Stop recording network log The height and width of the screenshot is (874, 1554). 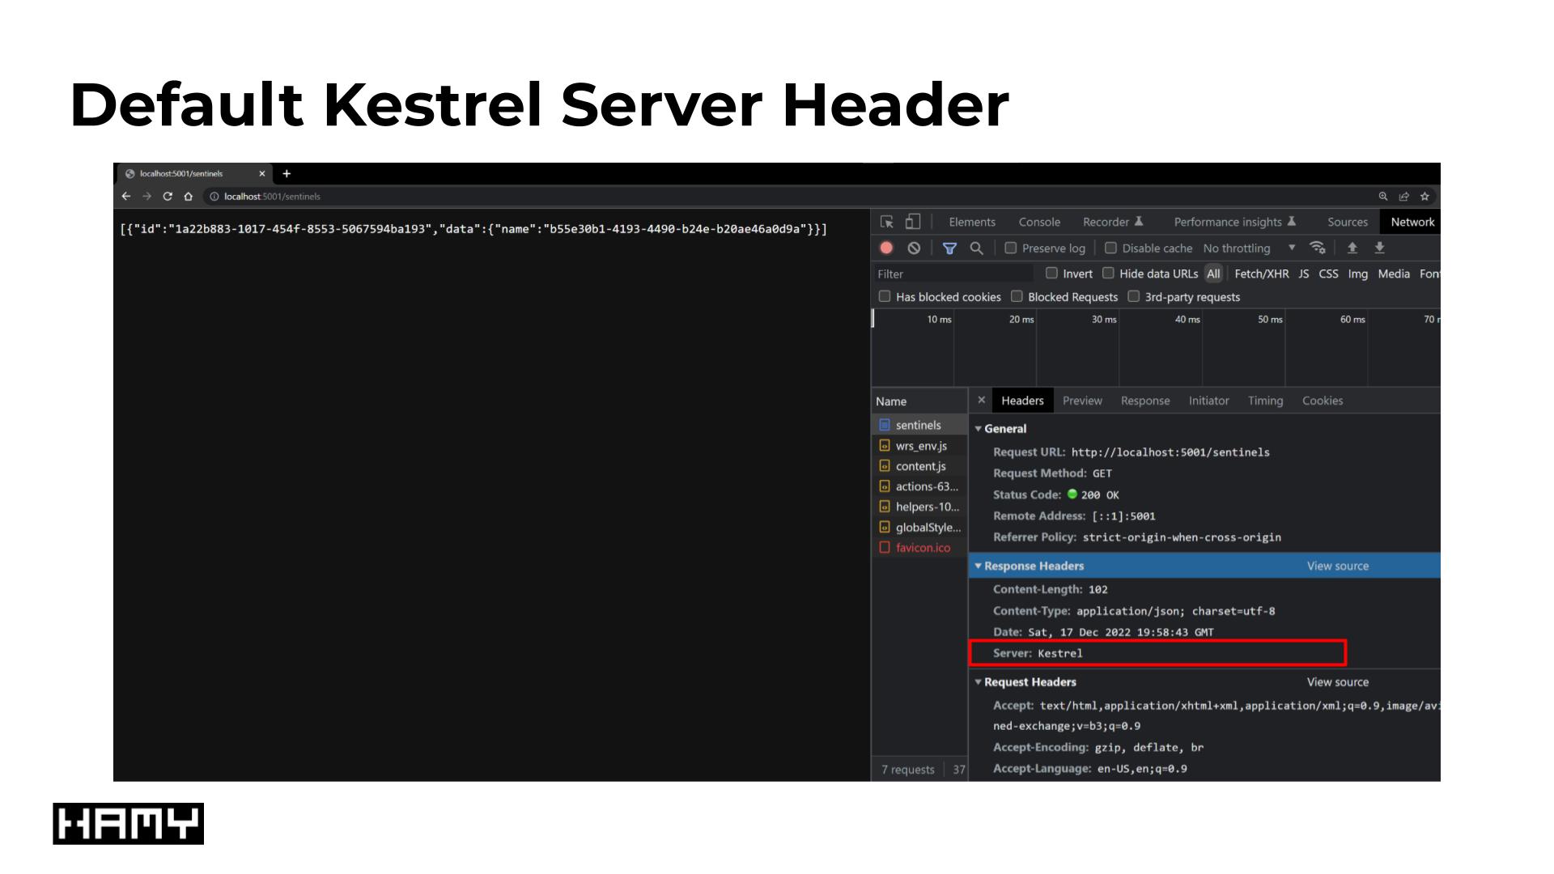885,248
